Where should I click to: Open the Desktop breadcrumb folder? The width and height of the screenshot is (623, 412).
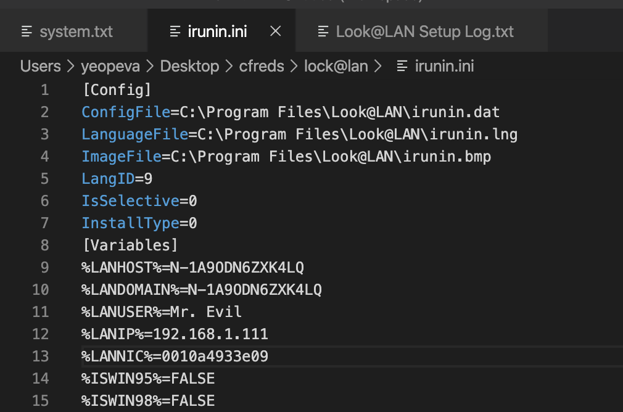click(x=189, y=66)
